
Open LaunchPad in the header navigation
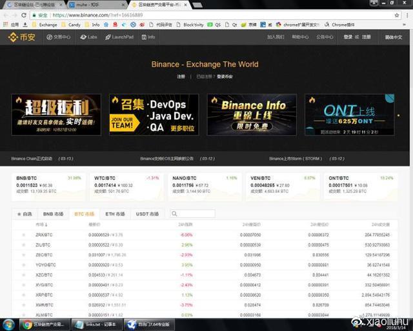pyautogui.click(x=119, y=37)
